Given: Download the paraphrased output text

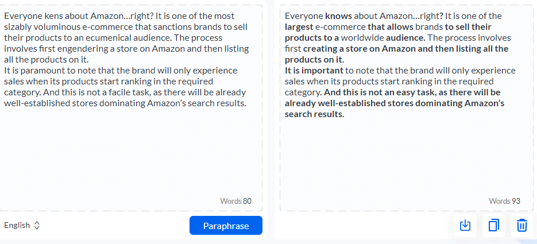Looking at the screenshot, I should 465,225.
